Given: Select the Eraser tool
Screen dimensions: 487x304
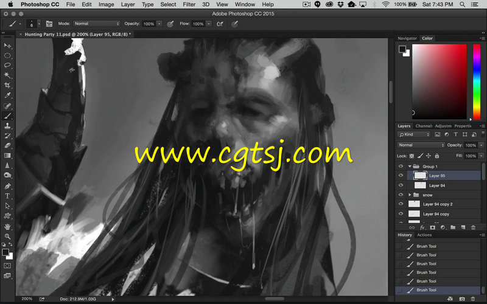Looking at the screenshot, I should (7, 145).
